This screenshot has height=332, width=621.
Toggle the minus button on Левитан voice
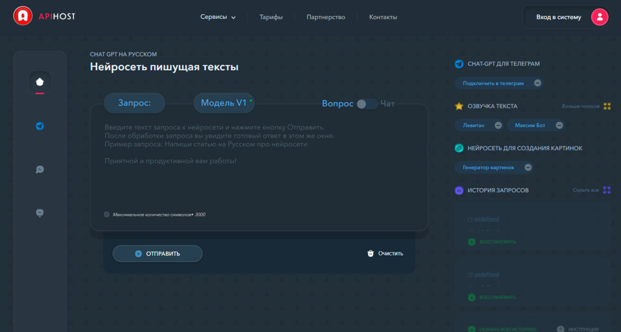pos(498,125)
